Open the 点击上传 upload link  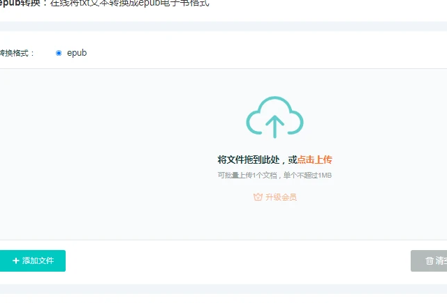pyautogui.click(x=314, y=160)
